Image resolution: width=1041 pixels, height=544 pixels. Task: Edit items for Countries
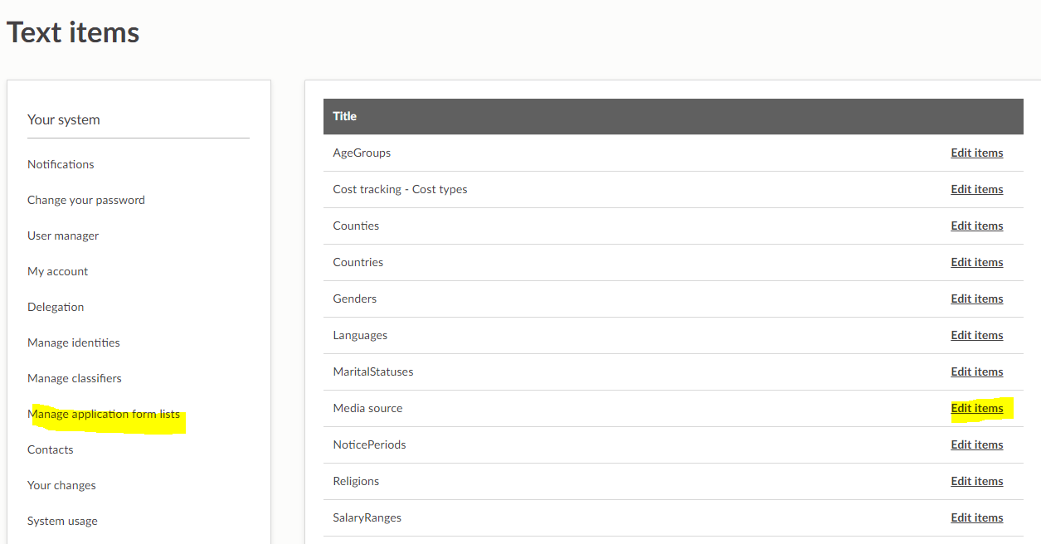click(x=976, y=262)
